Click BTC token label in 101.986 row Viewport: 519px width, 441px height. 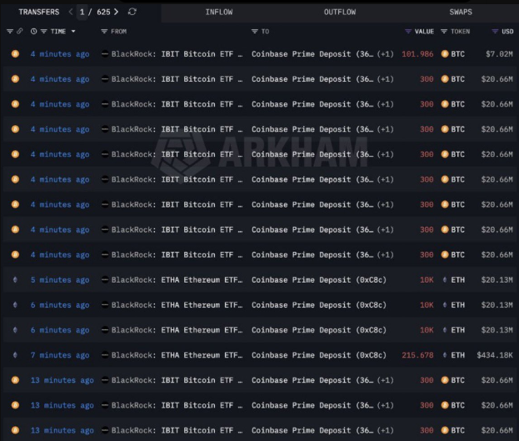457,53
